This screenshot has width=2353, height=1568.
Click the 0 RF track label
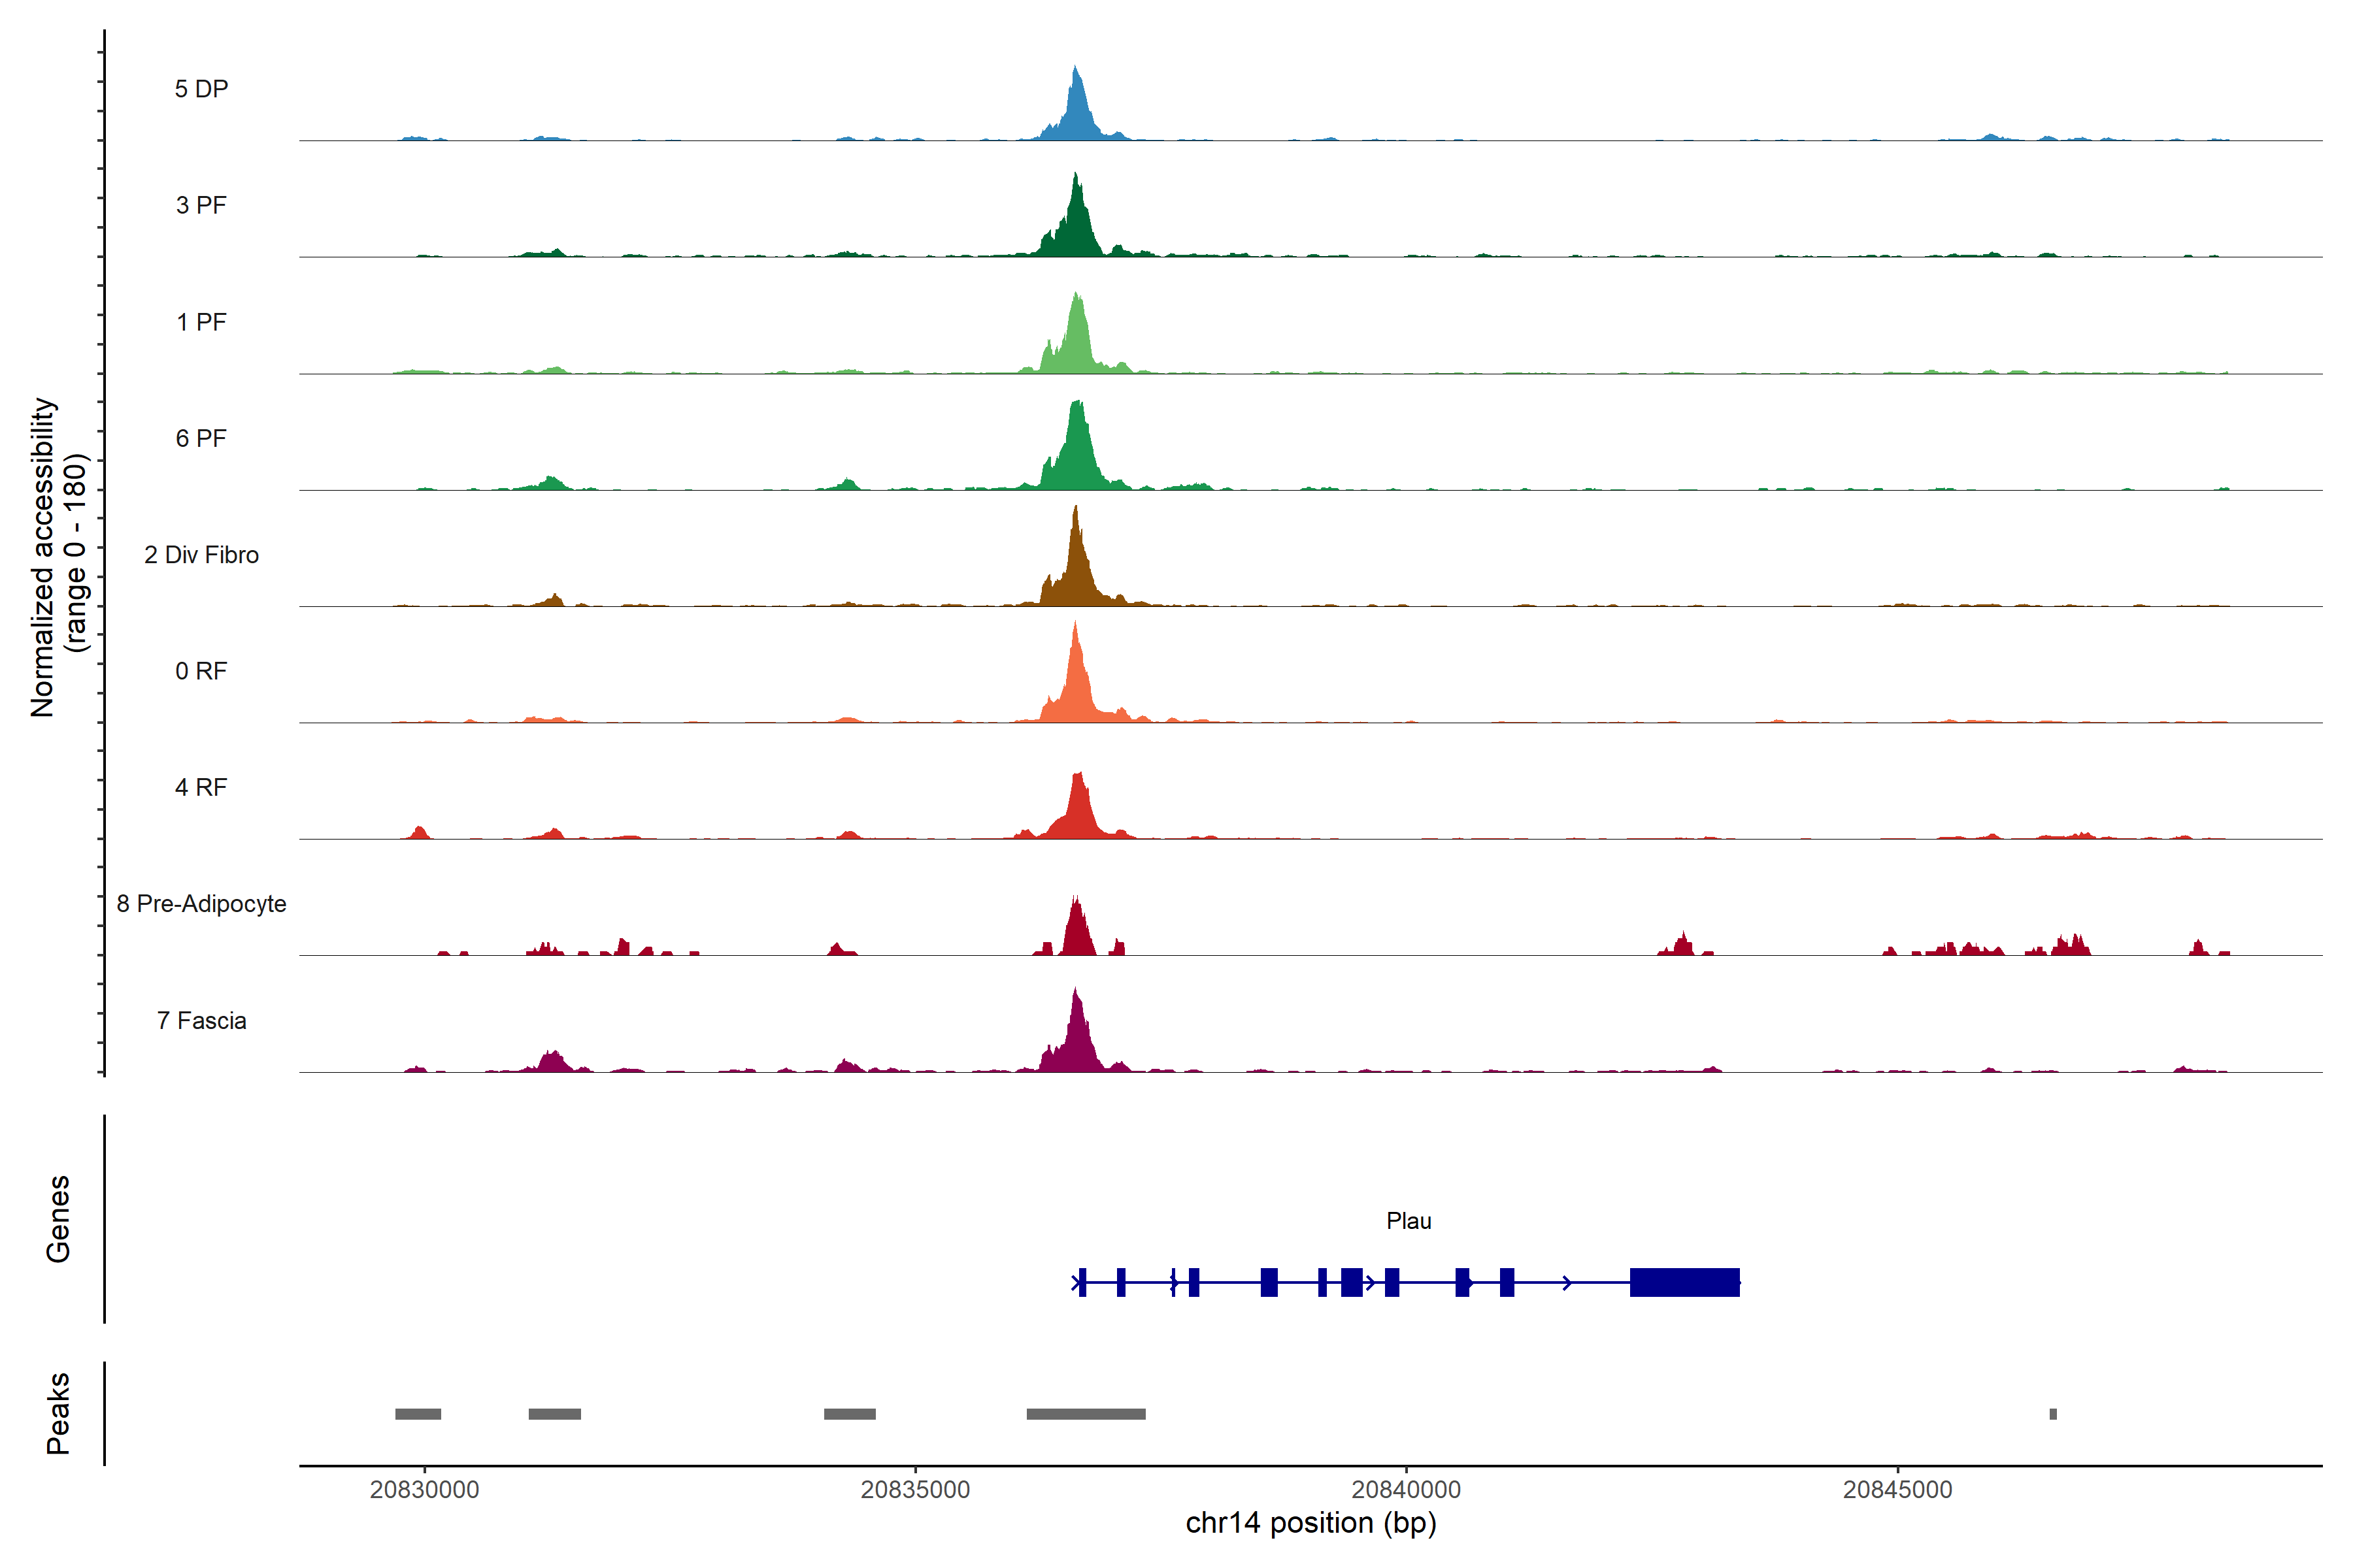(201, 671)
